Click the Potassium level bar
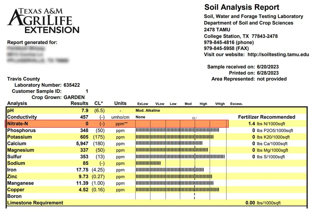Screen dimensions: 312x213 pyautogui.click(x=174, y=137)
